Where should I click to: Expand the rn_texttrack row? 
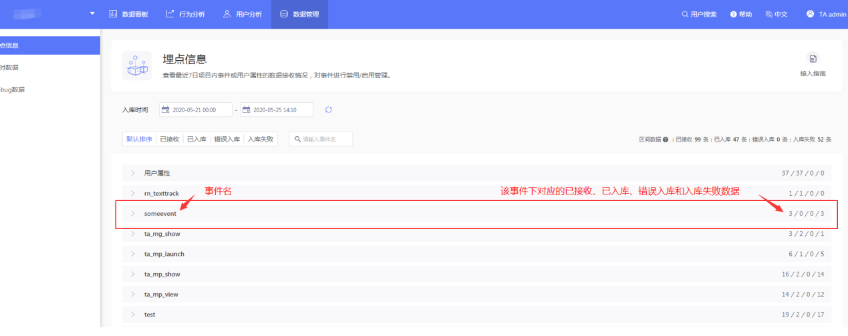pos(133,193)
